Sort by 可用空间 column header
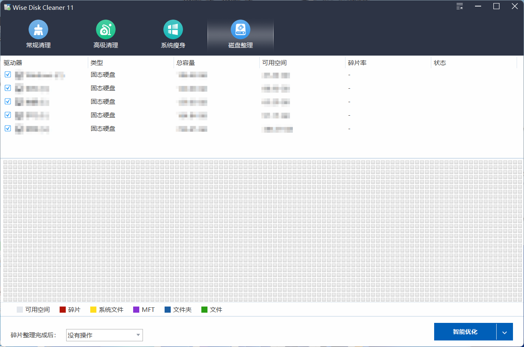The image size is (524, 347). coord(274,63)
